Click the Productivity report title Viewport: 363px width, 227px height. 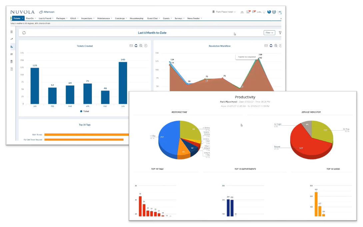coord(245,97)
